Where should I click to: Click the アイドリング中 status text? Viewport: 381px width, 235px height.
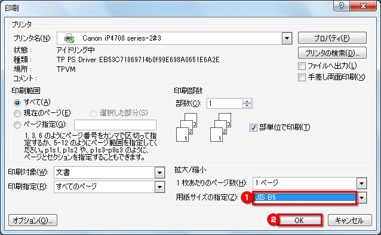pyautogui.click(x=75, y=50)
